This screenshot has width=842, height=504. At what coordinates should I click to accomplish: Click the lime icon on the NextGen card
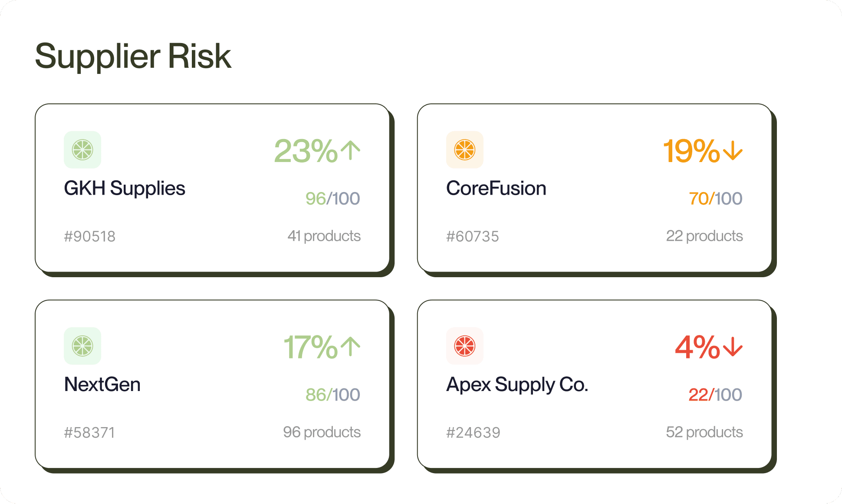coord(82,346)
